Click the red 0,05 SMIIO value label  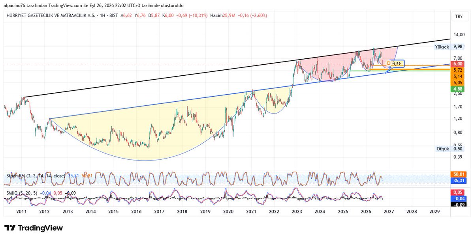458,192
